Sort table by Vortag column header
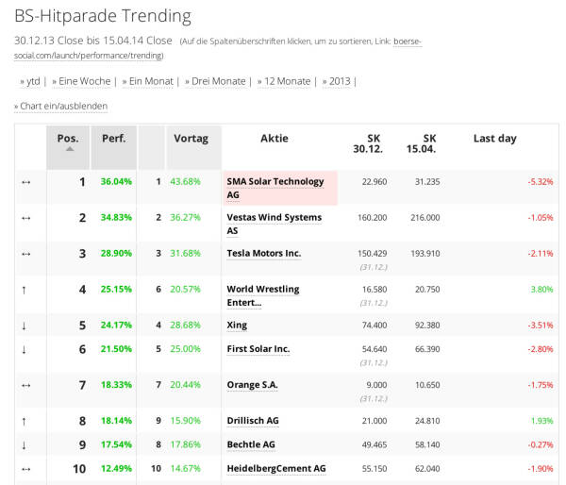The height and width of the screenshot is (485, 566). (x=191, y=139)
